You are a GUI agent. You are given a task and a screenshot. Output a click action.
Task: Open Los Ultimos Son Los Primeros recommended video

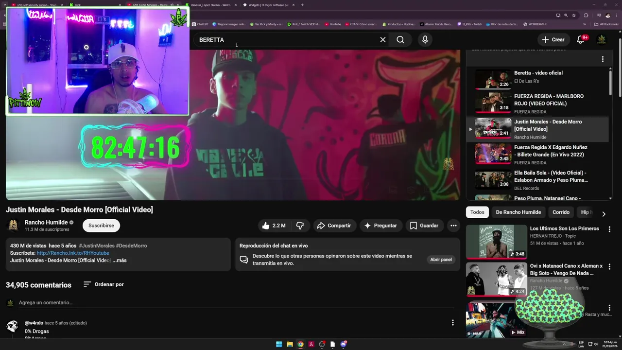click(x=564, y=228)
